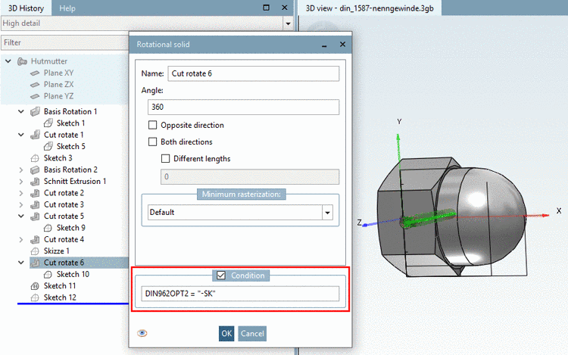Click the Cut rotate 5 icon

pyautogui.click(x=35, y=216)
